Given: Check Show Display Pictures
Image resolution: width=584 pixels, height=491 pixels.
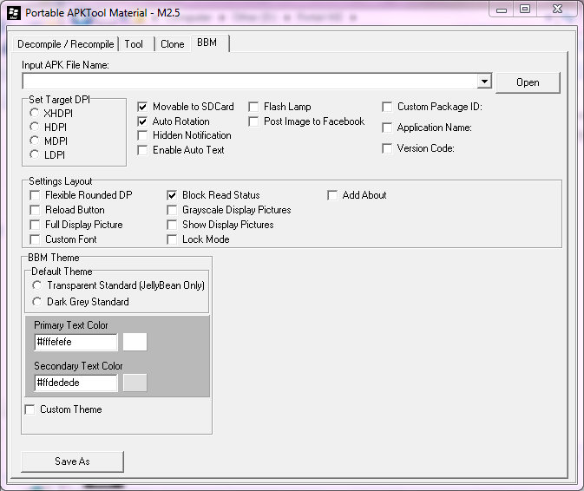Looking at the screenshot, I should click(172, 225).
